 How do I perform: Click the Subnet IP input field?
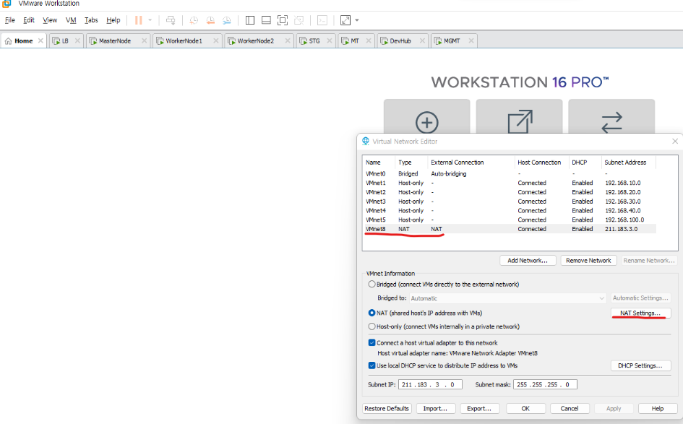tap(430, 384)
